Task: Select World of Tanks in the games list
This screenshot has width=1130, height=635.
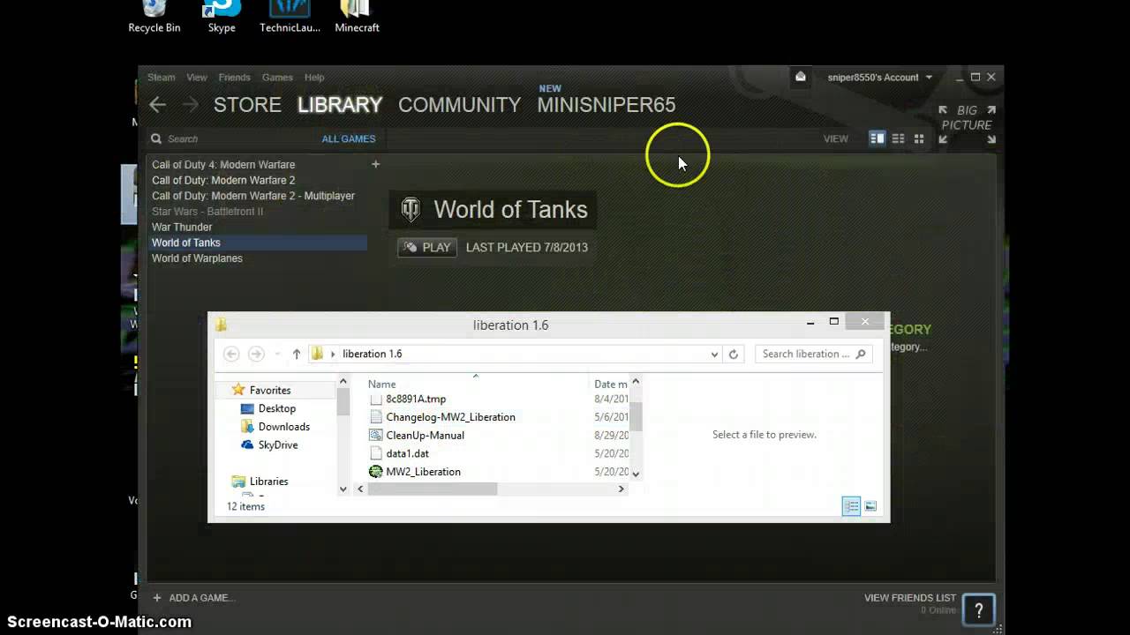Action: pyautogui.click(x=256, y=243)
